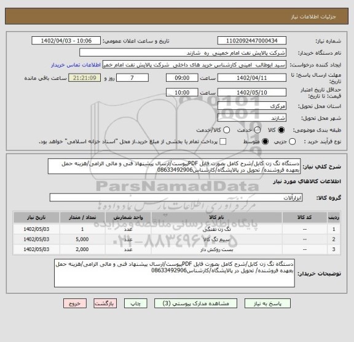Select item name سیم تگ کالا
The image size is (354, 342).
216,239
